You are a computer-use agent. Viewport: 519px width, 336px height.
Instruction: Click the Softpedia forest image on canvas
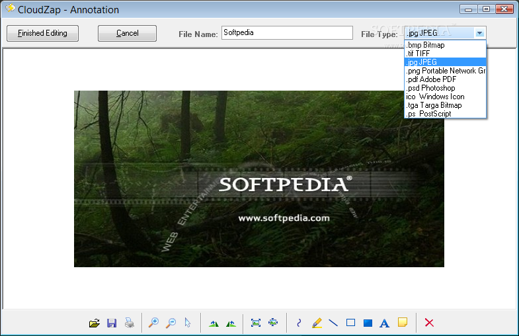click(x=259, y=179)
